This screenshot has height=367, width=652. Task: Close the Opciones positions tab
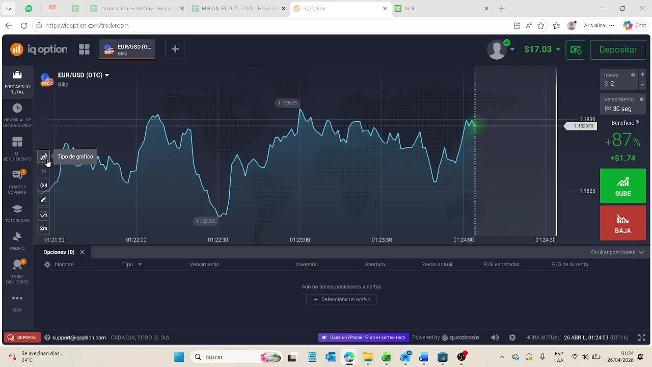coord(82,252)
